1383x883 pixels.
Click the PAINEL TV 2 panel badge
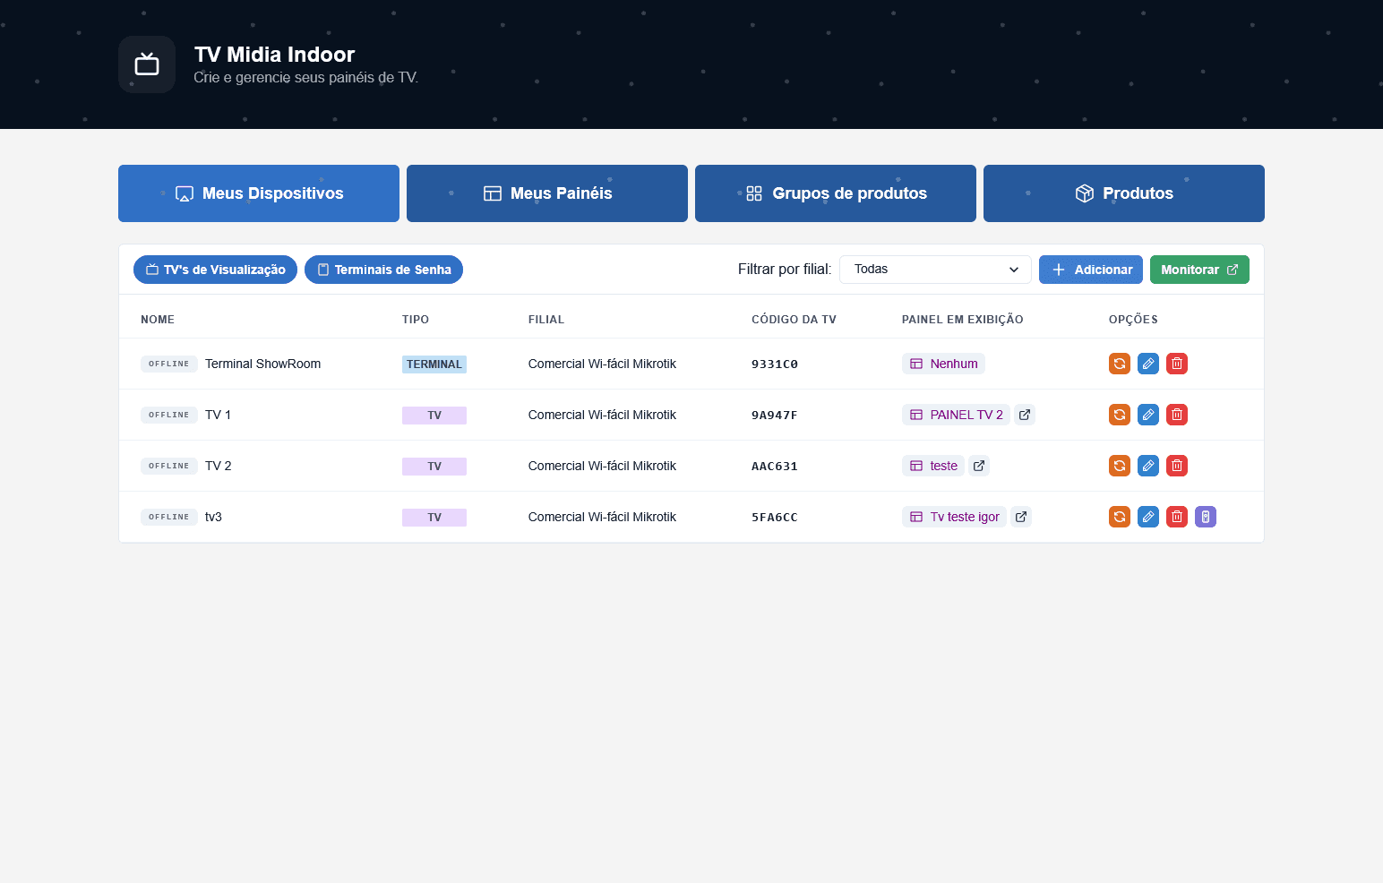pos(956,415)
